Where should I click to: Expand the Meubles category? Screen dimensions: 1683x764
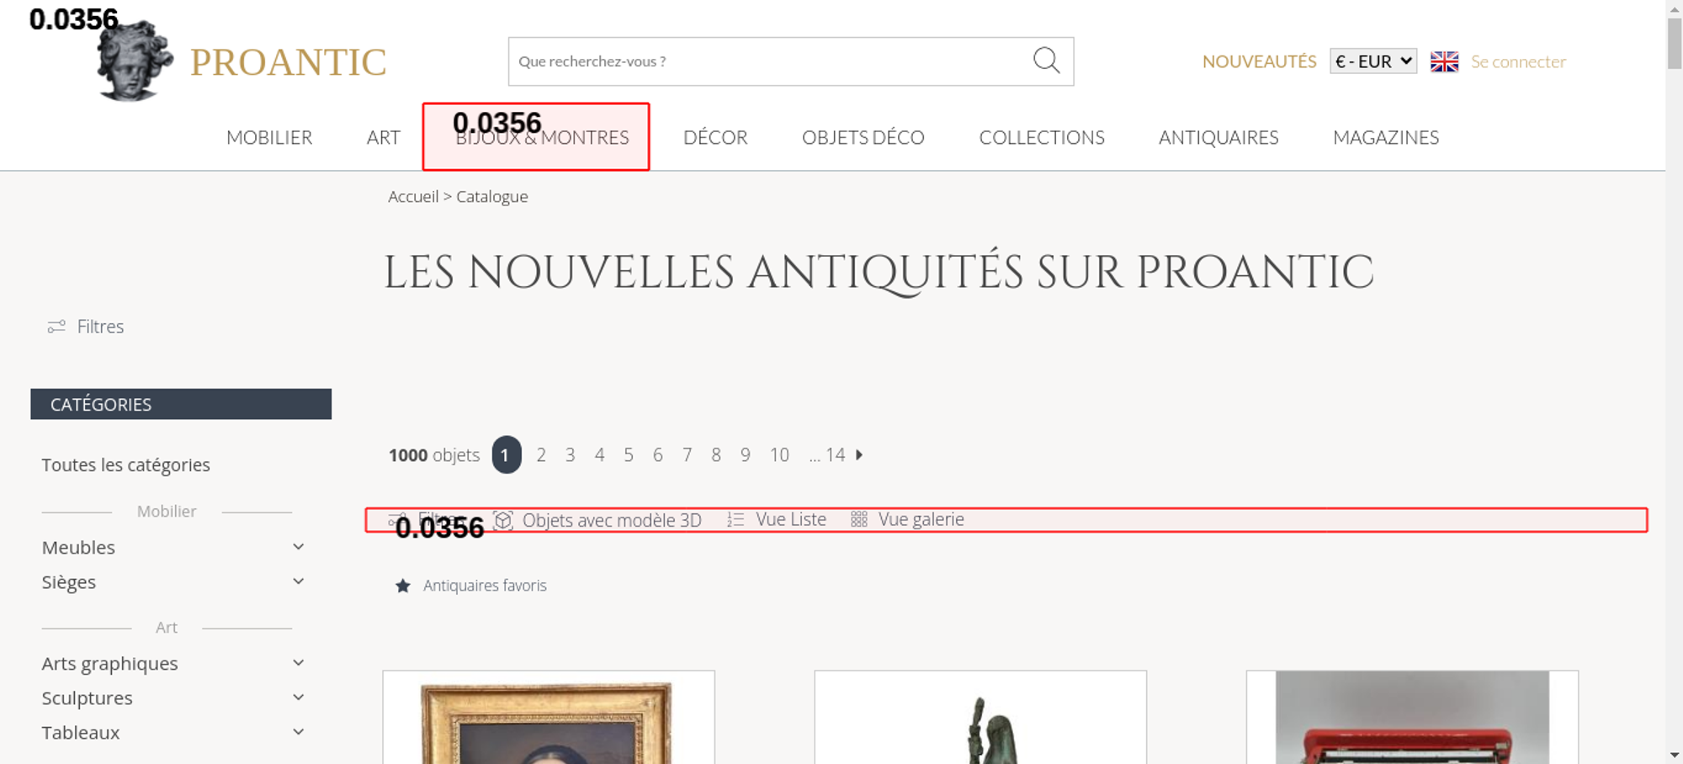pyautogui.click(x=298, y=547)
